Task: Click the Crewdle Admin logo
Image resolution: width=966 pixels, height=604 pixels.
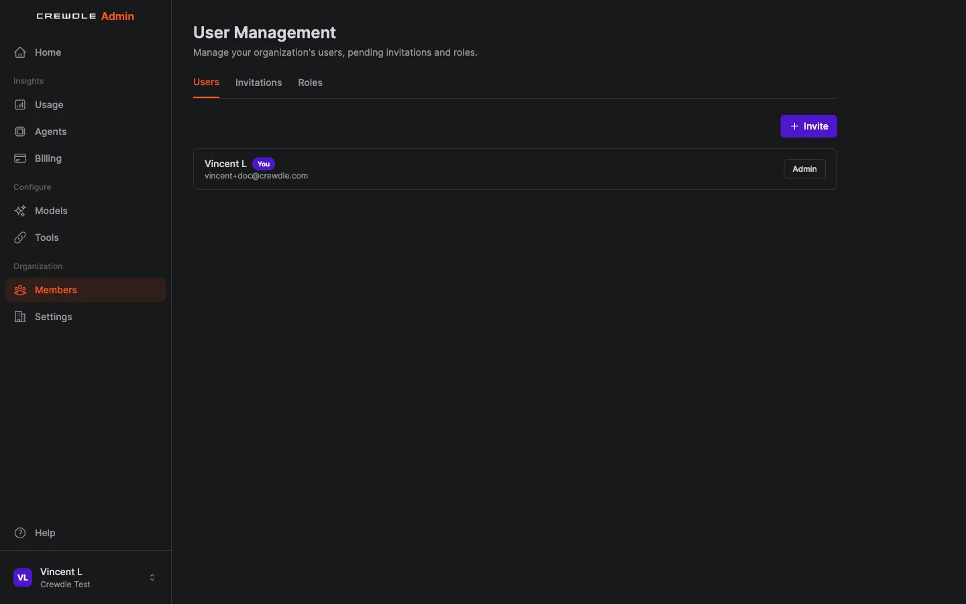Action: pyautogui.click(x=85, y=16)
